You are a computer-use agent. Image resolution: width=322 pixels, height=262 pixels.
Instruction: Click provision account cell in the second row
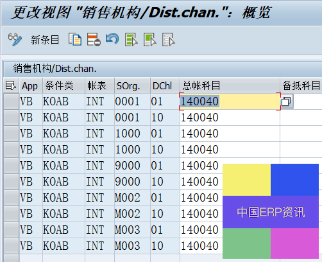pyautogui.click(x=301, y=118)
